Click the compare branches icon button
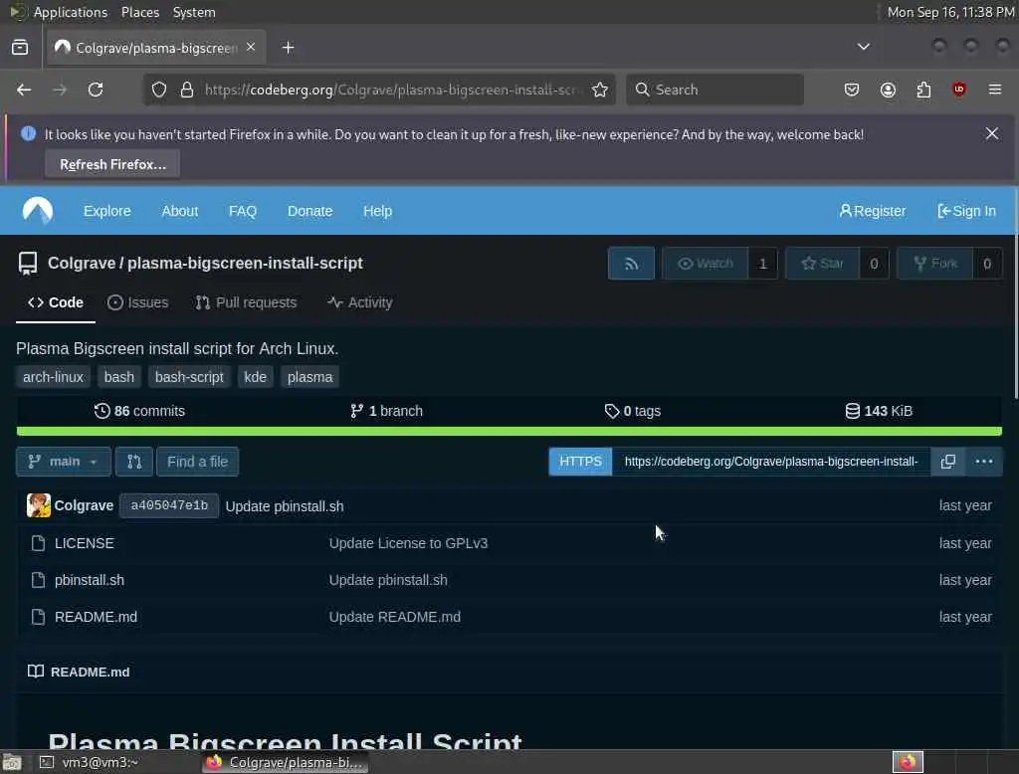 tap(134, 462)
